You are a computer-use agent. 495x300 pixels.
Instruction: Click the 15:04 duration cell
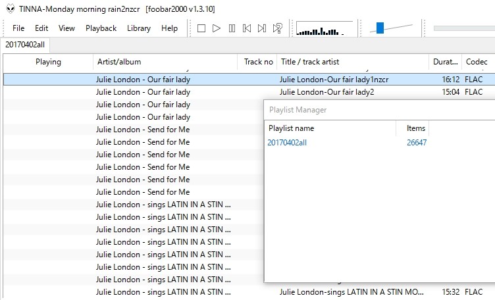(450, 92)
